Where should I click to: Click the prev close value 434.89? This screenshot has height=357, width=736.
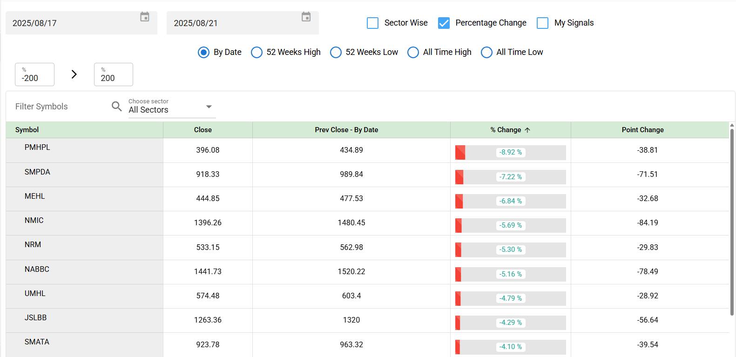351,150
